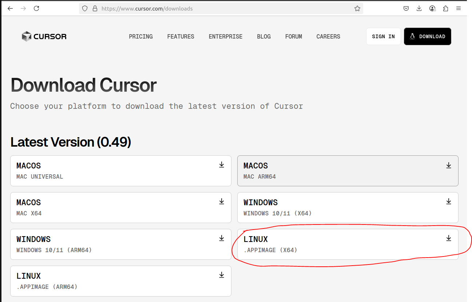Open the Features page
472x302 pixels.
pyautogui.click(x=181, y=36)
